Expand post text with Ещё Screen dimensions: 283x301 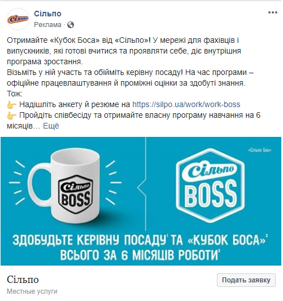pos(51,126)
